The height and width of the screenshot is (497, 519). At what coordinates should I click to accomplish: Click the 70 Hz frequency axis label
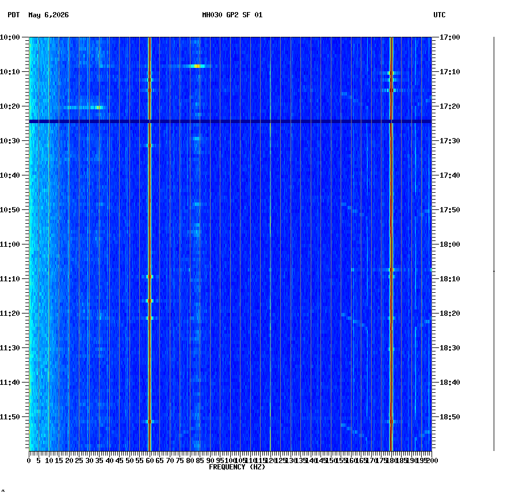pyautogui.click(x=170, y=461)
